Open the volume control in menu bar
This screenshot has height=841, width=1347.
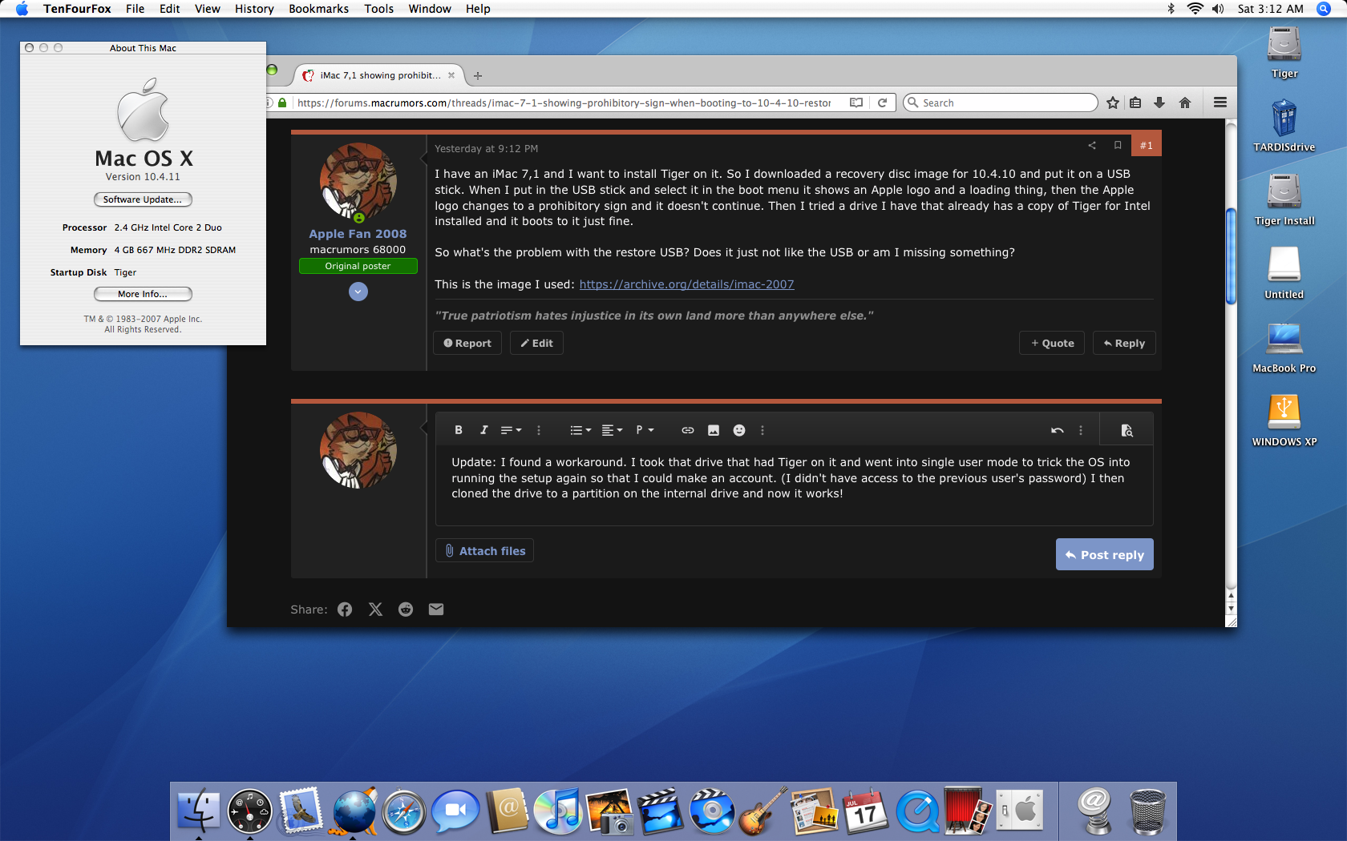tap(1218, 9)
